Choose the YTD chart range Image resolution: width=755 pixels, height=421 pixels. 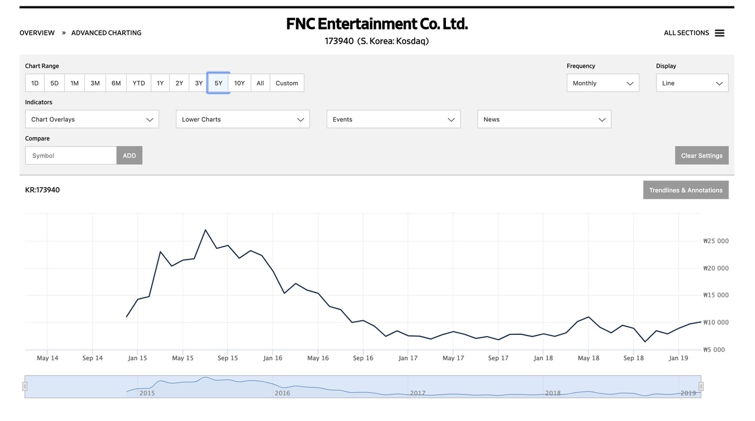(139, 83)
